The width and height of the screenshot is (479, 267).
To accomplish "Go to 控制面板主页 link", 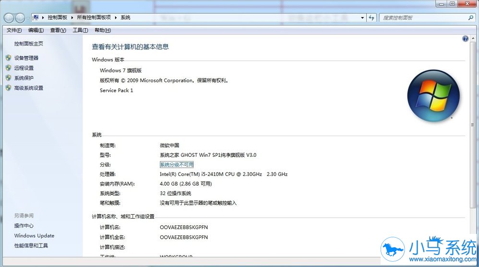I will point(29,44).
